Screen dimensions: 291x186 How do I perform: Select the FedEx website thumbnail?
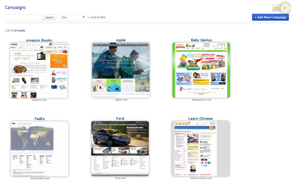pos(39,148)
